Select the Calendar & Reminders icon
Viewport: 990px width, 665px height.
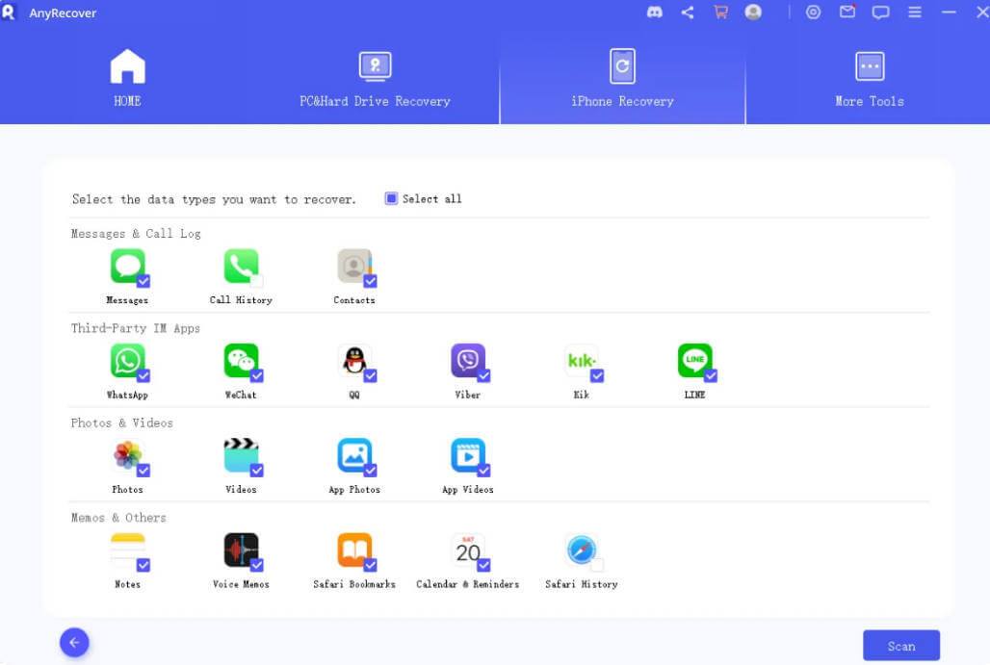[468, 550]
